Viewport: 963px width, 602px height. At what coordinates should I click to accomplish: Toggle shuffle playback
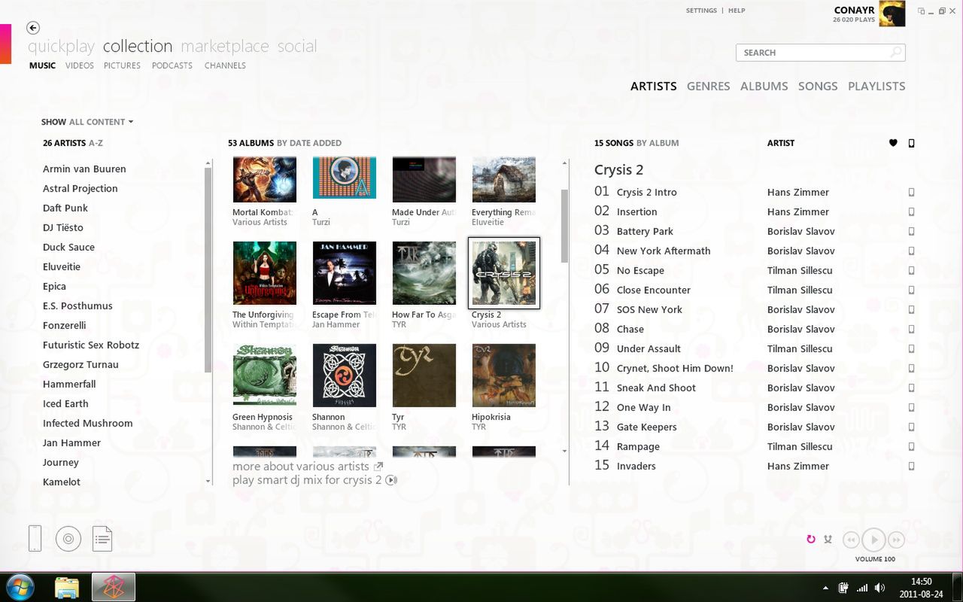point(828,539)
